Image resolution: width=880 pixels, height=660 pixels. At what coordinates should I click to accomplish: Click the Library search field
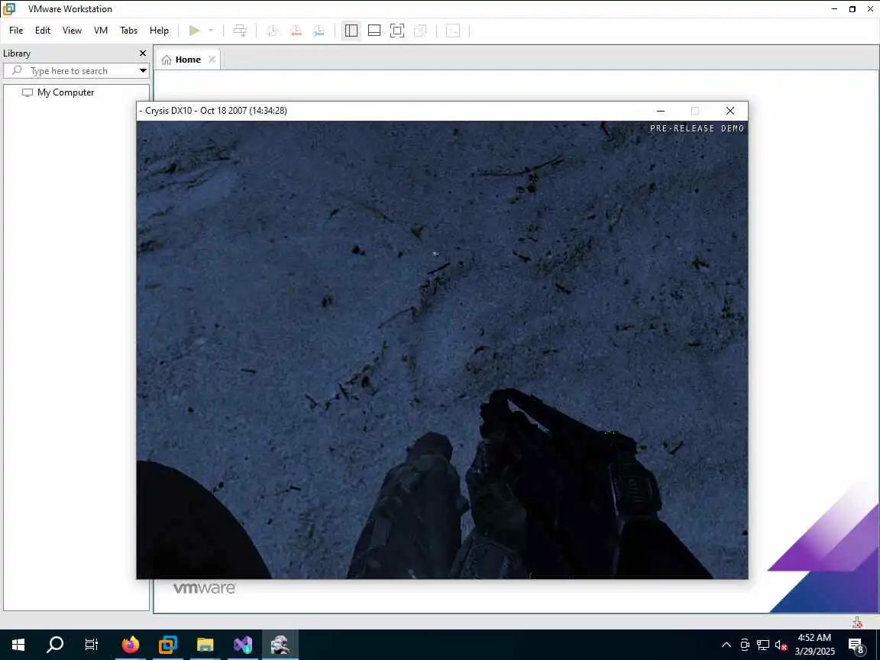(76, 71)
